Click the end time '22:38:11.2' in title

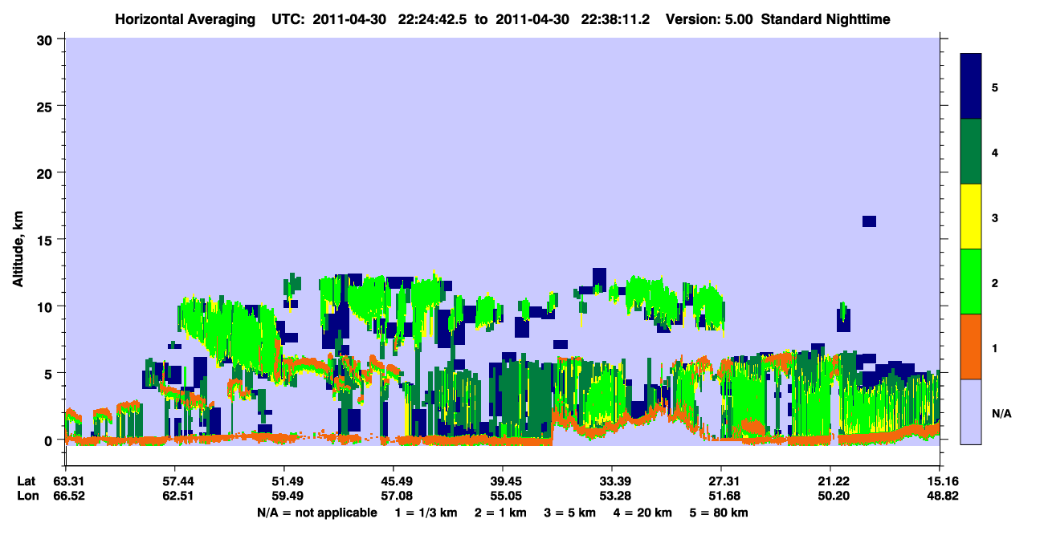pyautogui.click(x=614, y=18)
